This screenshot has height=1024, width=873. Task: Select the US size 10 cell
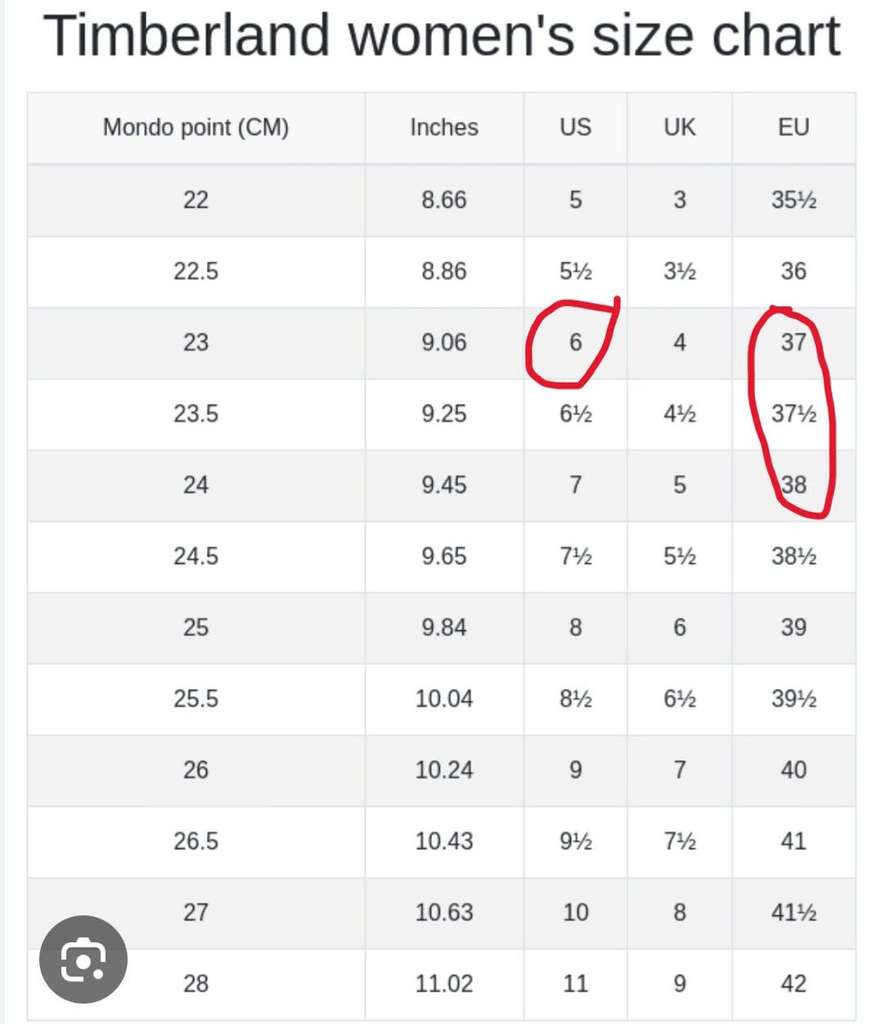pyautogui.click(x=575, y=912)
